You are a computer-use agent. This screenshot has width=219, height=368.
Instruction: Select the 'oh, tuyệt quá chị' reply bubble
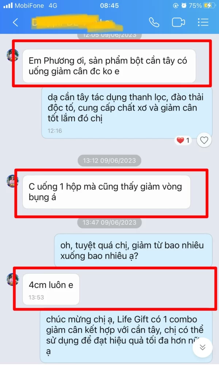coord(133,250)
